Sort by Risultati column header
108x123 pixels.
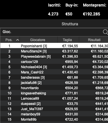[x=94, y=40]
